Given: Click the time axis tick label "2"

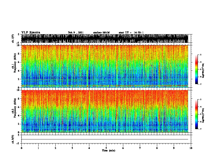Looking at the screenshot, I should (x=55, y=148).
